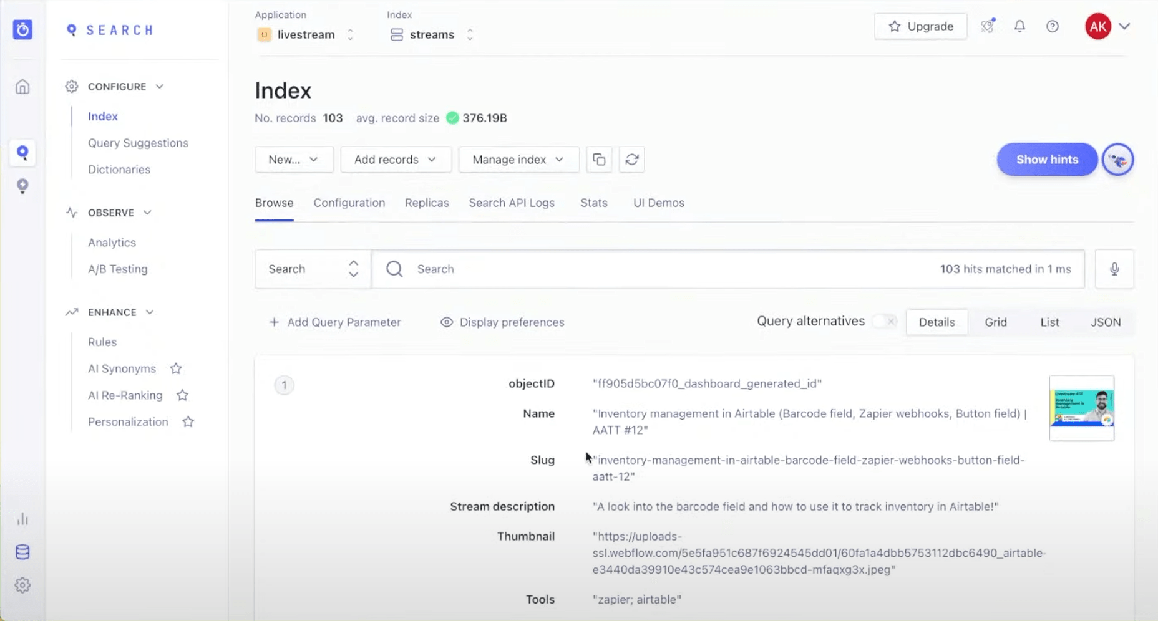Open notifications via the bell icon

point(1019,26)
